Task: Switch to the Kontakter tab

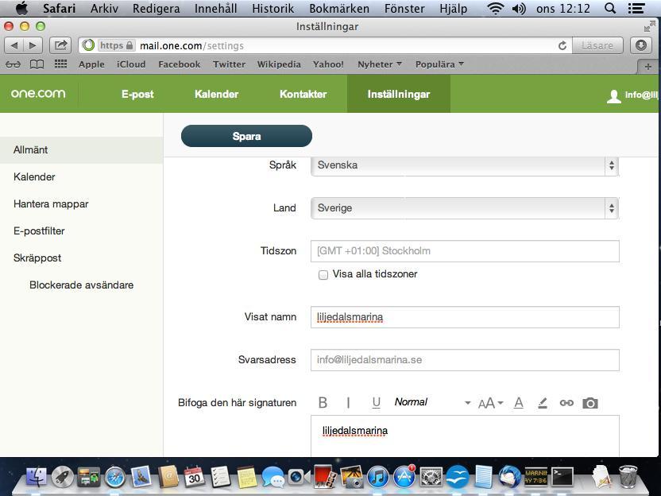Action: (303, 94)
